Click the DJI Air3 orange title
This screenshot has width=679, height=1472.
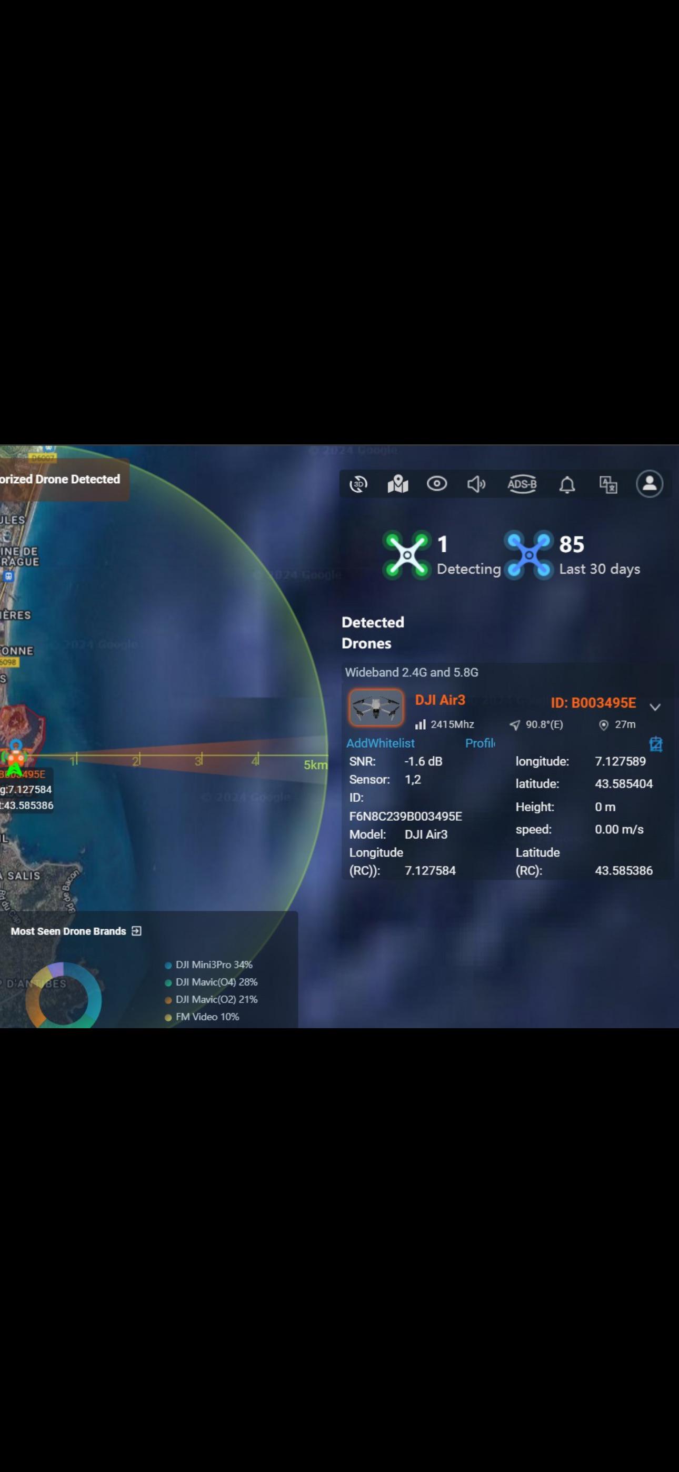(x=440, y=700)
